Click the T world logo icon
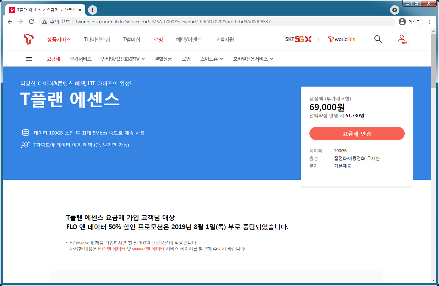Viewport: 439px width, 286px height. 29,39
